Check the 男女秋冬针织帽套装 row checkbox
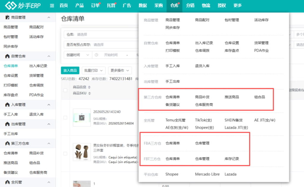 pos(65,153)
